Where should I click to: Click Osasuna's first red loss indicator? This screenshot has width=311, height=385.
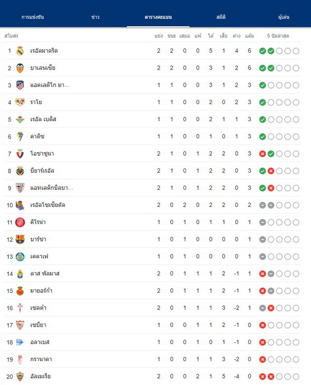point(262,154)
